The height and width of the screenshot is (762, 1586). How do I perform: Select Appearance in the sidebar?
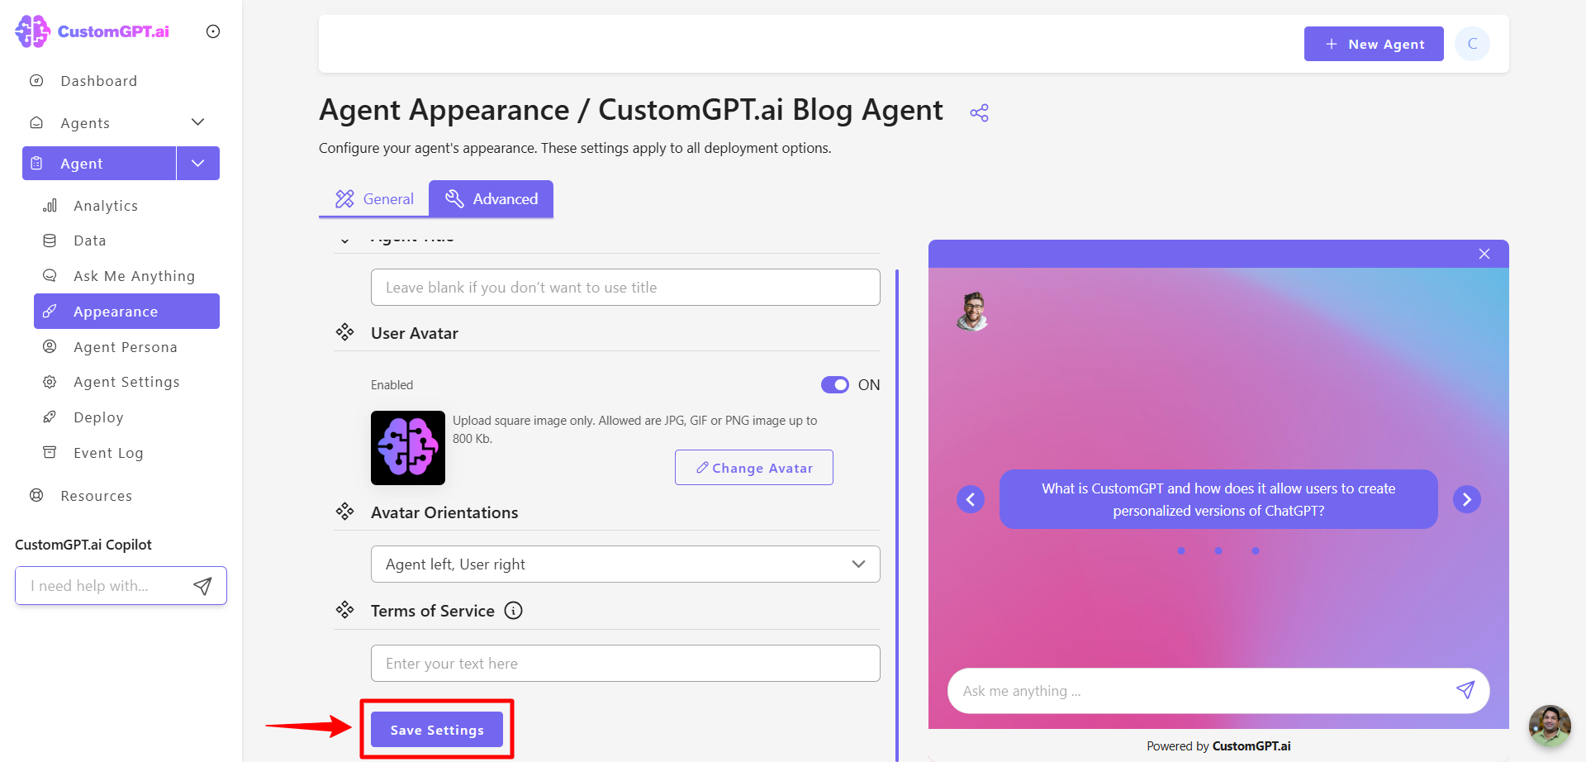(126, 311)
